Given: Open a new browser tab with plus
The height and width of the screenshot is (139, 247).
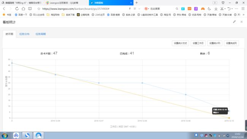Looking at the screenshot, I should coord(136,3).
